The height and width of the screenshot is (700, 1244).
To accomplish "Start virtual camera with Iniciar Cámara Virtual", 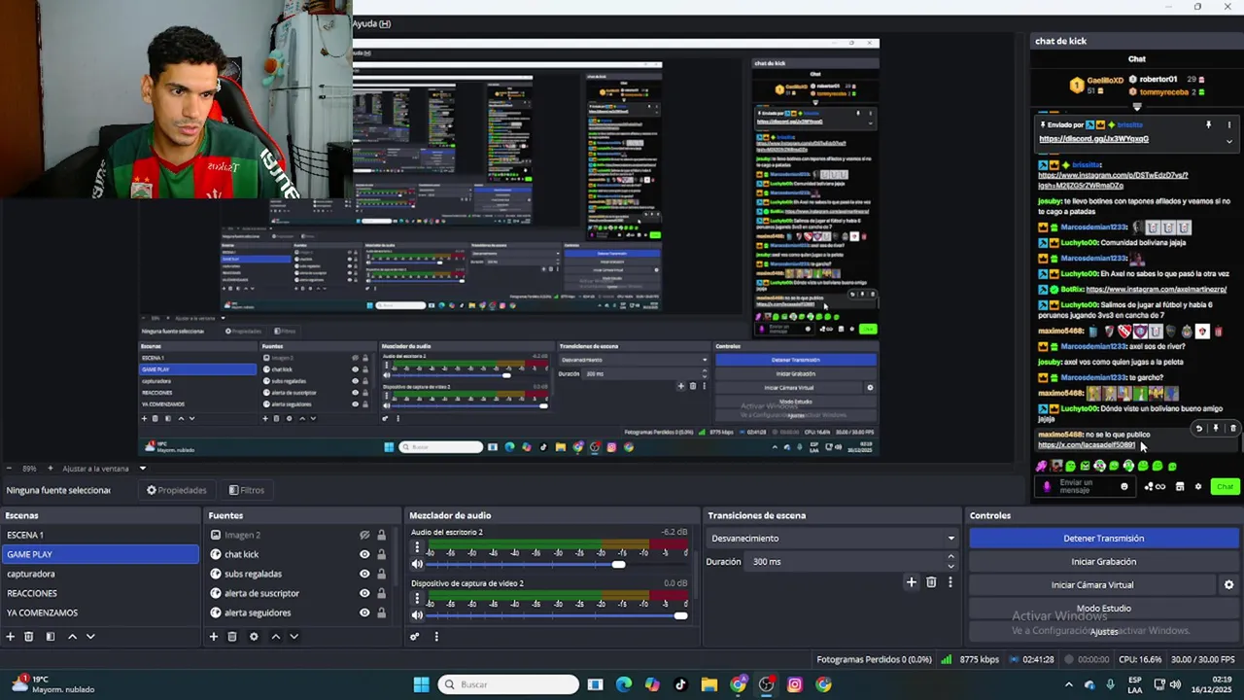I will click(1091, 585).
